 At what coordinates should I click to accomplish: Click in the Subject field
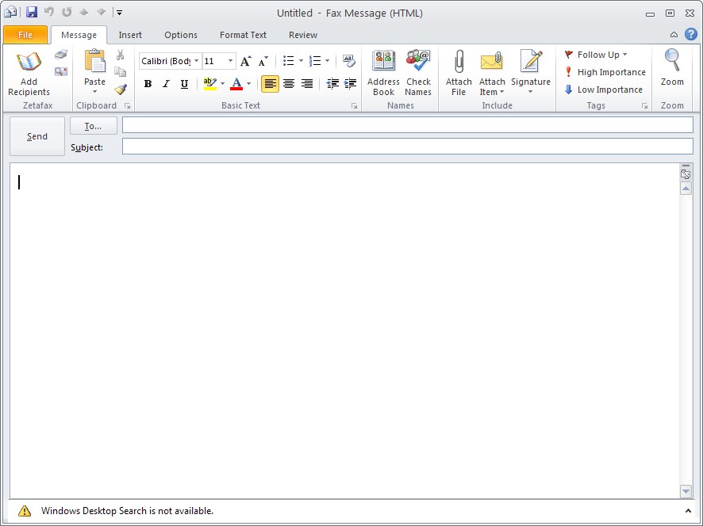click(x=408, y=147)
